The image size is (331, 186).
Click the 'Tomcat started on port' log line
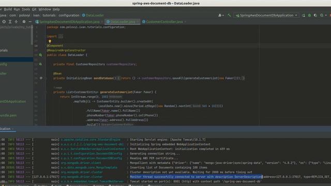coord(195,181)
